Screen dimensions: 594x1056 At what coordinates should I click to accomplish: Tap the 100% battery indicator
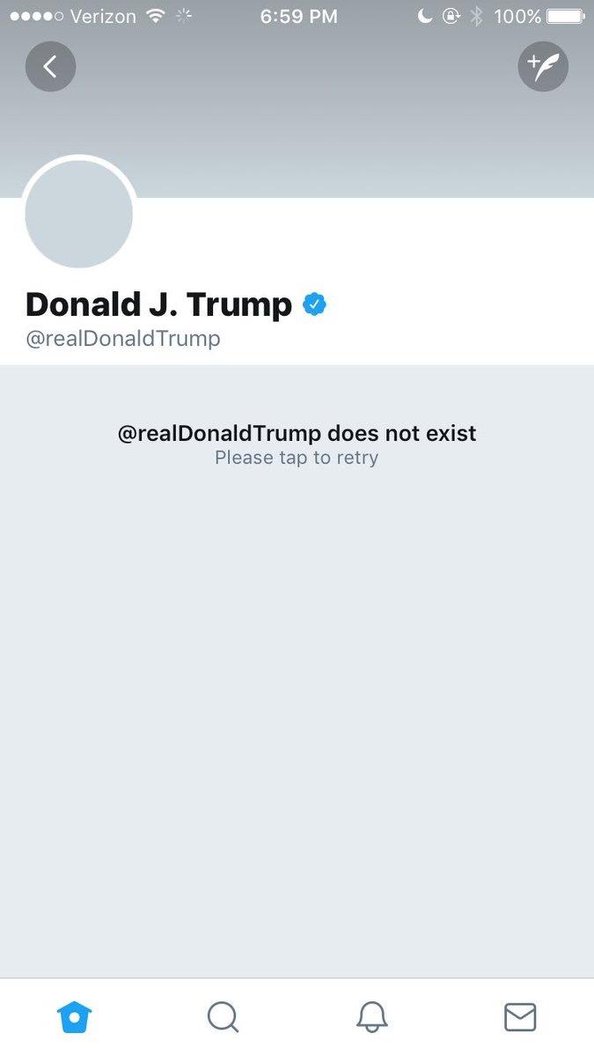click(x=539, y=16)
